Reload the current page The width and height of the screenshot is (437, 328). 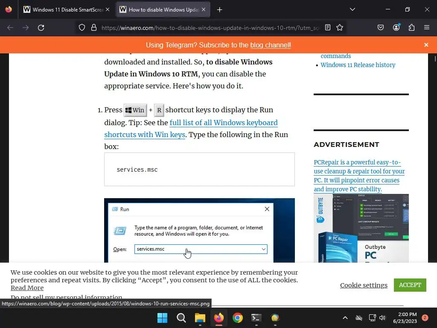[41, 28]
